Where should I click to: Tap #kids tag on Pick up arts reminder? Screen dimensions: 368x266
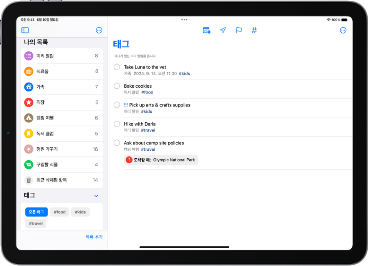point(146,111)
